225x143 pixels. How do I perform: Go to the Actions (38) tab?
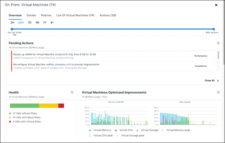point(108,15)
